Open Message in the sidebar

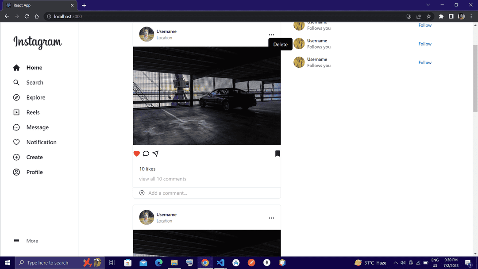[x=31, y=127]
